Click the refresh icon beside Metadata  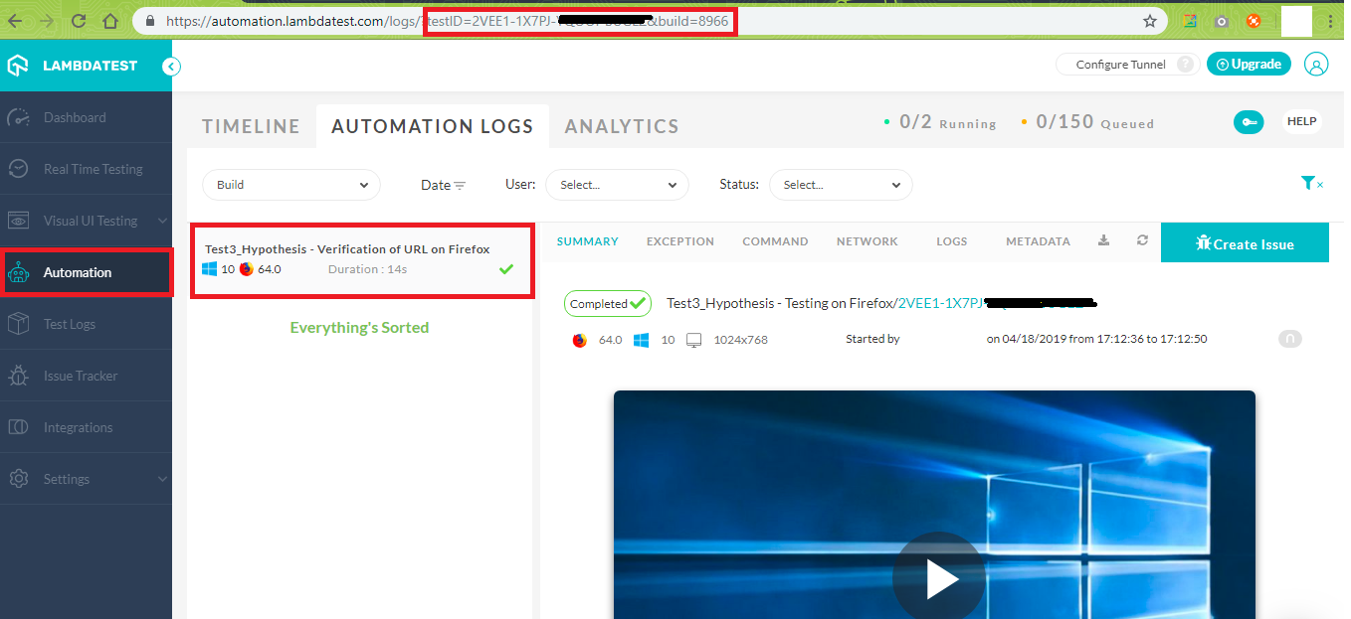(x=1142, y=240)
